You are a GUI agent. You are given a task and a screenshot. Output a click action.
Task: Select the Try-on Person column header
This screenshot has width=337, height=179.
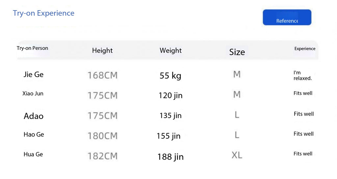[32, 48]
